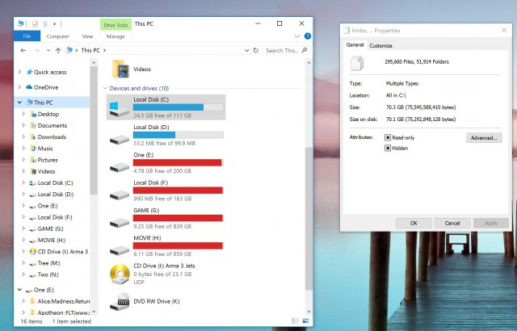The width and height of the screenshot is (517, 331).
Task: Open Desktop in navigation tree
Action: [x=44, y=114]
